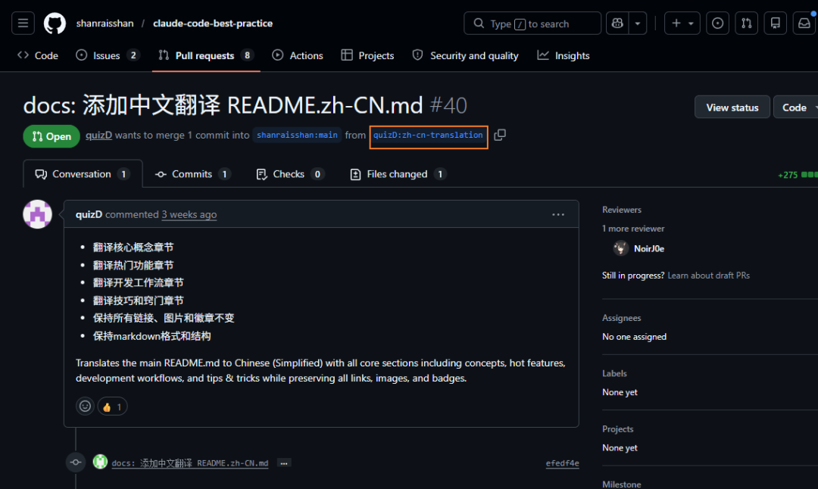Viewport: 818px width, 489px height.
Task: Expand the commit message ellipsis button
Action: tap(284, 463)
